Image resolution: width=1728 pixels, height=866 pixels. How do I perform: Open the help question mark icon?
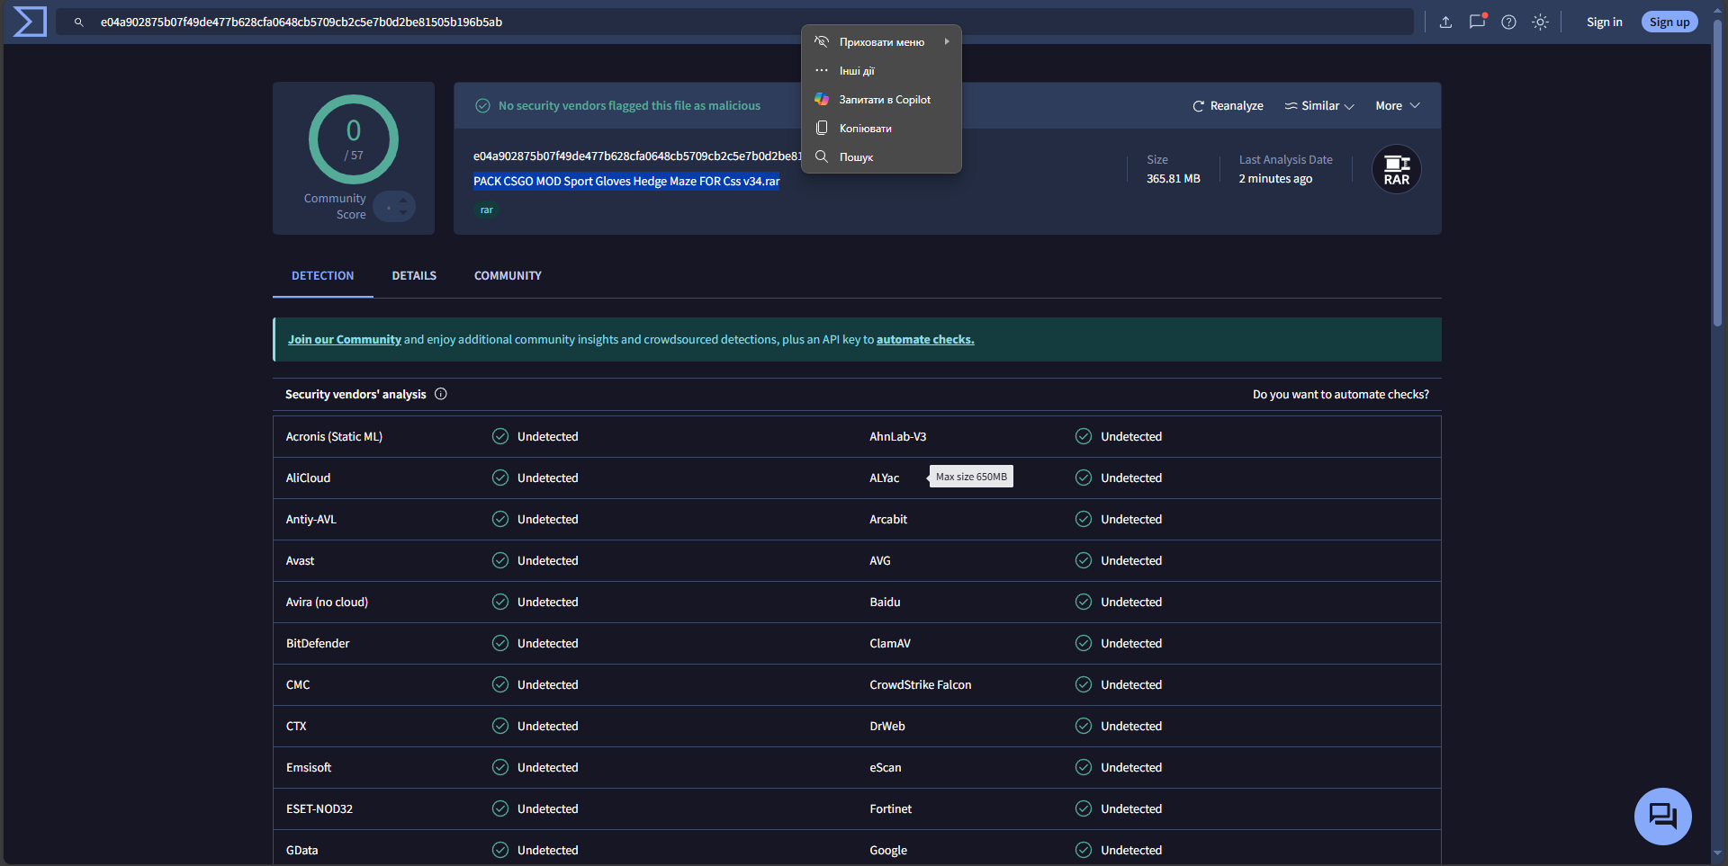click(1508, 22)
